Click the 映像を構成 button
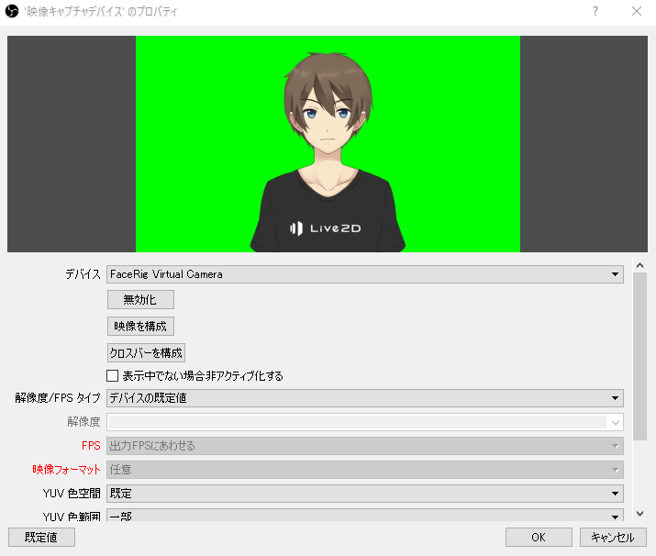 (x=140, y=327)
